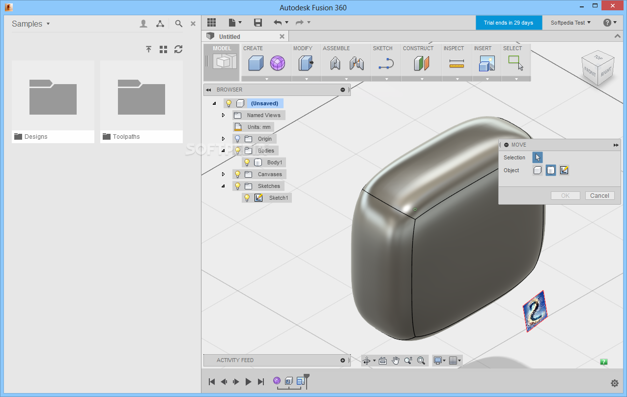Open the SKETCH panel label
Screen dimensions: 627x397
point(383,48)
